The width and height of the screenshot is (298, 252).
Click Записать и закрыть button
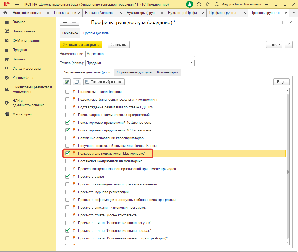point(81,45)
